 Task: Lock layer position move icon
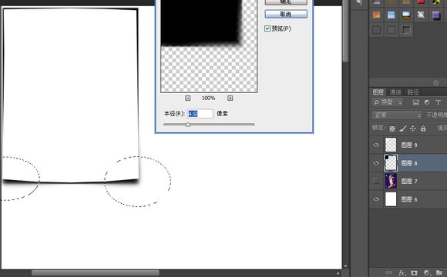pyautogui.click(x=412, y=128)
